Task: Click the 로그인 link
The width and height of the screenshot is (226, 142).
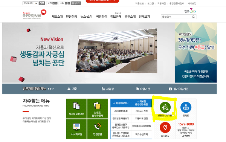Action: click(150, 3)
